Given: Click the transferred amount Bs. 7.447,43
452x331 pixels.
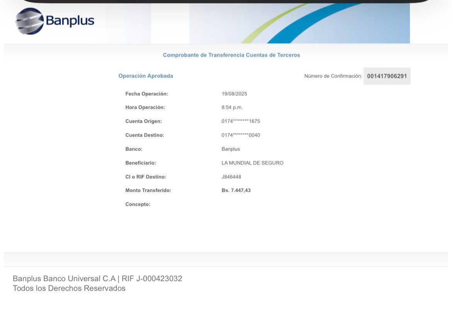Looking at the screenshot, I should (x=236, y=190).
